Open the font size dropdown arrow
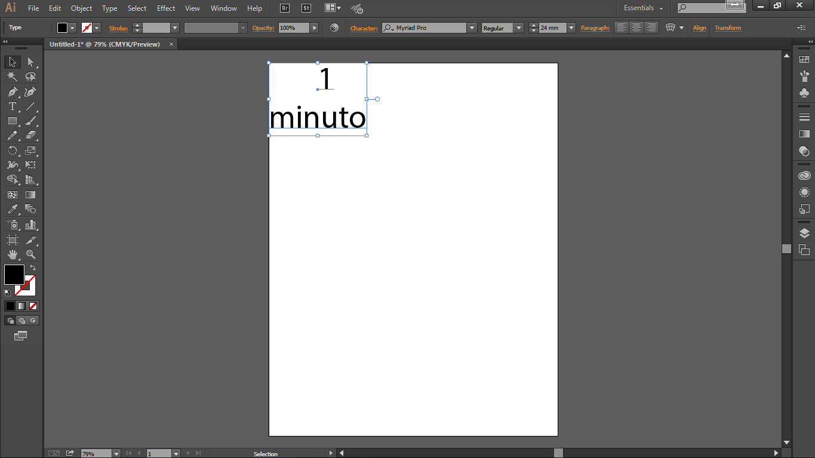 [x=571, y=28]
